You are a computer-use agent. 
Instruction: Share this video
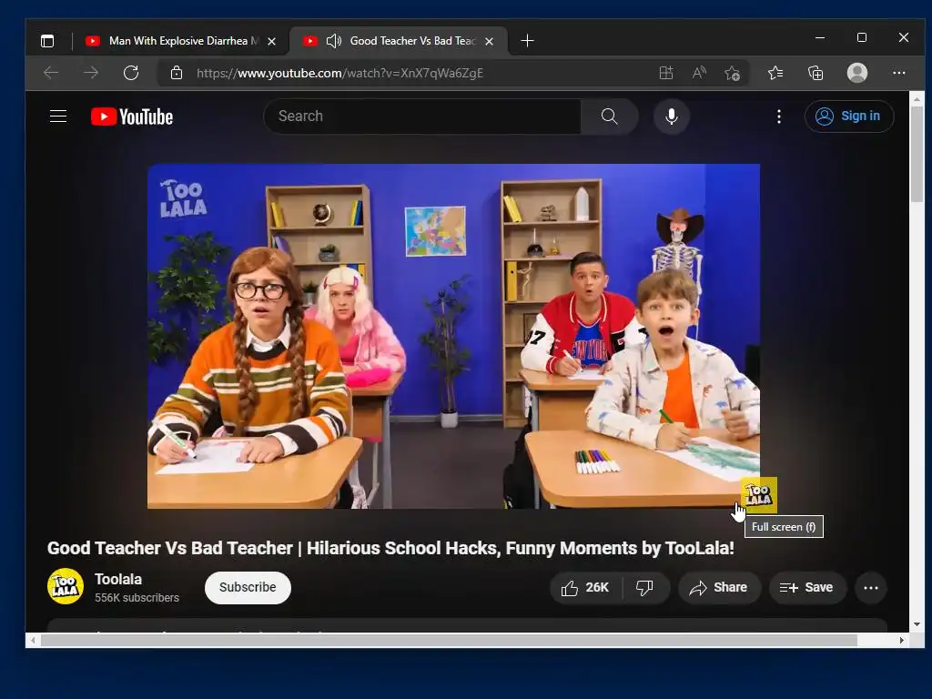coord(719,588)
